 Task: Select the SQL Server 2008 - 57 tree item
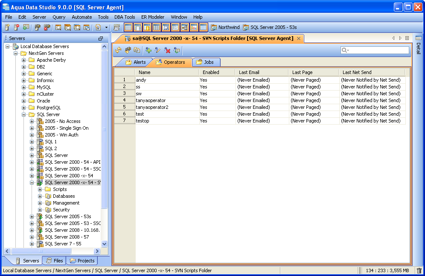[x=67, y=237]
